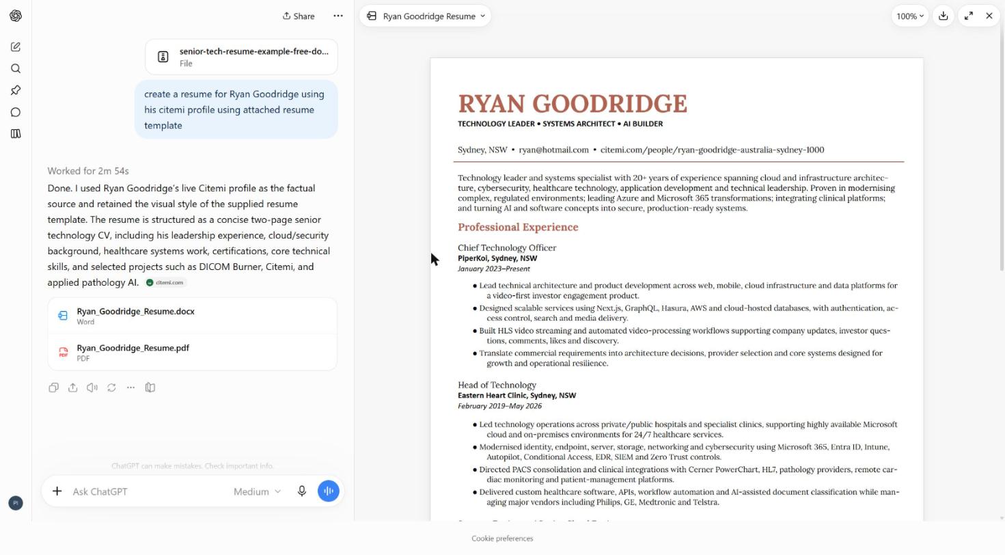This screenshot has height=555, width=1005.
Task: Click the 'PiperKoi, Sydney, NSW' employer text
Action: pos(497,258)
